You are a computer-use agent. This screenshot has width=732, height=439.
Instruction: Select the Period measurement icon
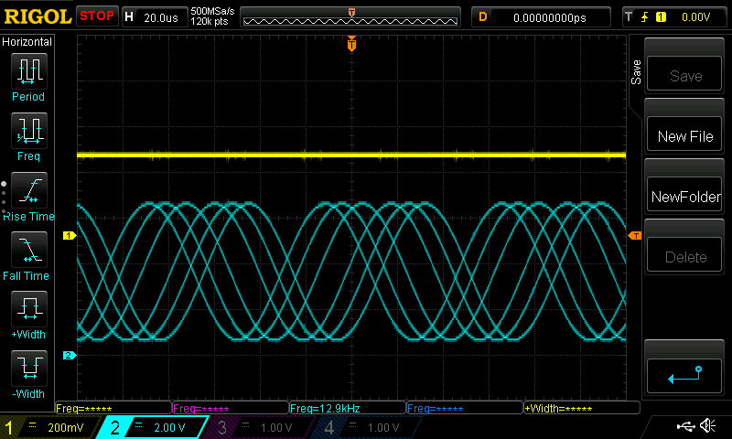click(28, 70)
